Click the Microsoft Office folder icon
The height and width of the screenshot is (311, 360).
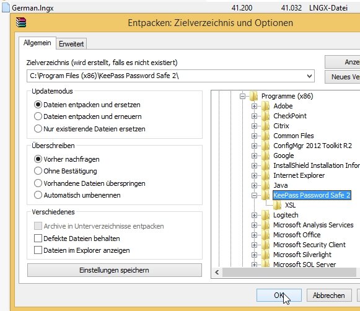pos(266,235)
